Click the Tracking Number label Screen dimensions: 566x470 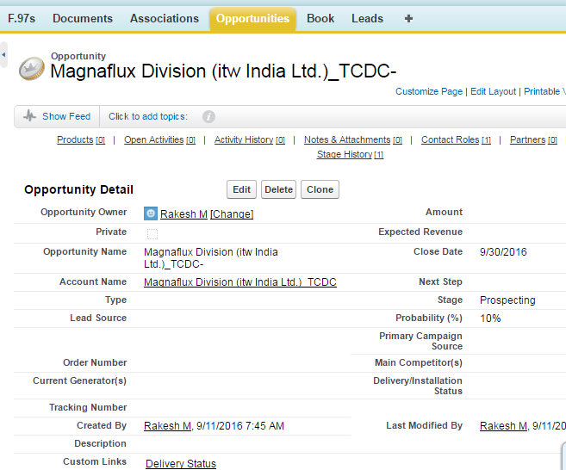(x=88, y=407)
